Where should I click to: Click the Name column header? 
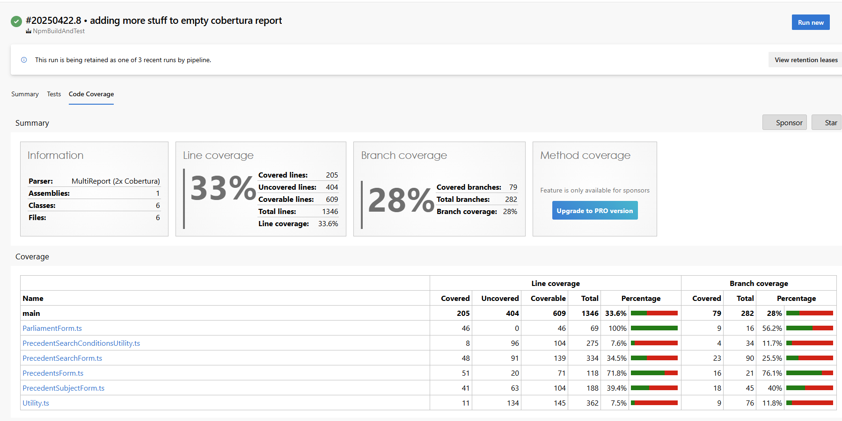pyautogui.click(x=33, y=298)
